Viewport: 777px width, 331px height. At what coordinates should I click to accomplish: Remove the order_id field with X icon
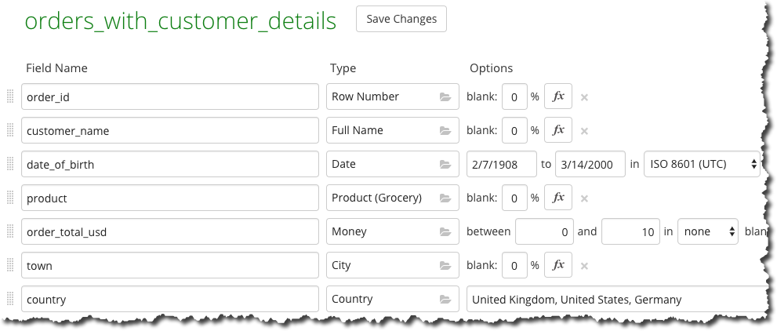coord(584,97)
